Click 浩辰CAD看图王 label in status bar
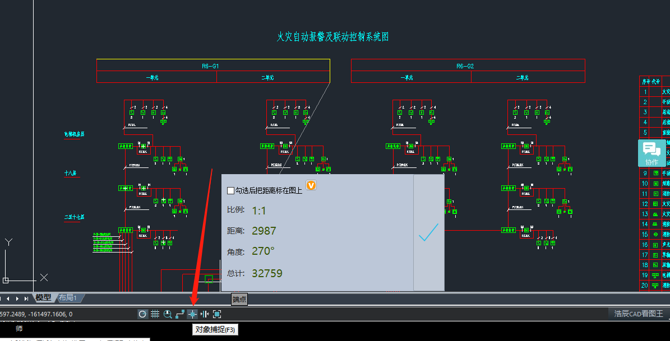Screen dimensions: 670x341 [x=639, y=314]
